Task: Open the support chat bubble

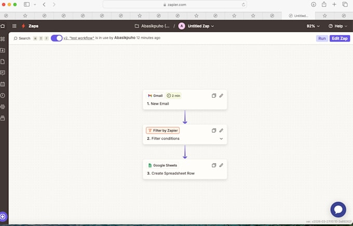Action: tap(338, 209)
